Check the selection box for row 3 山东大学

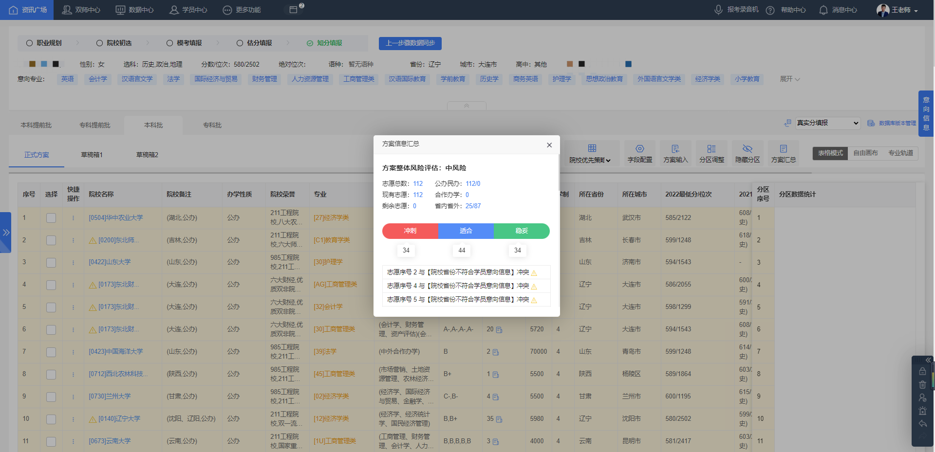(x=51, y=262)
